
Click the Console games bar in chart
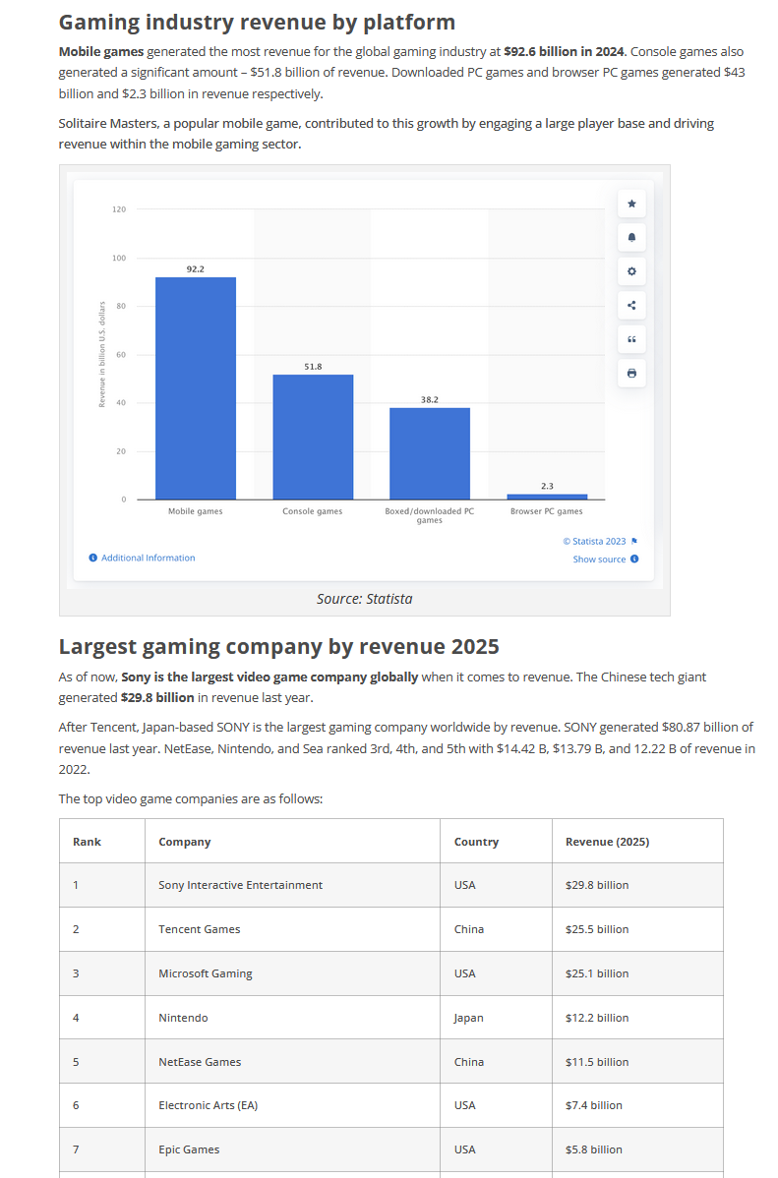pyautogui.click(x=313, y=438)
